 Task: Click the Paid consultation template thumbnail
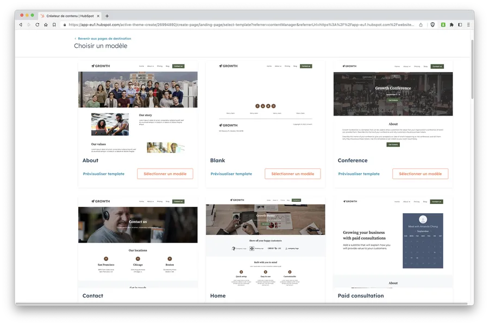coord(393,243)
